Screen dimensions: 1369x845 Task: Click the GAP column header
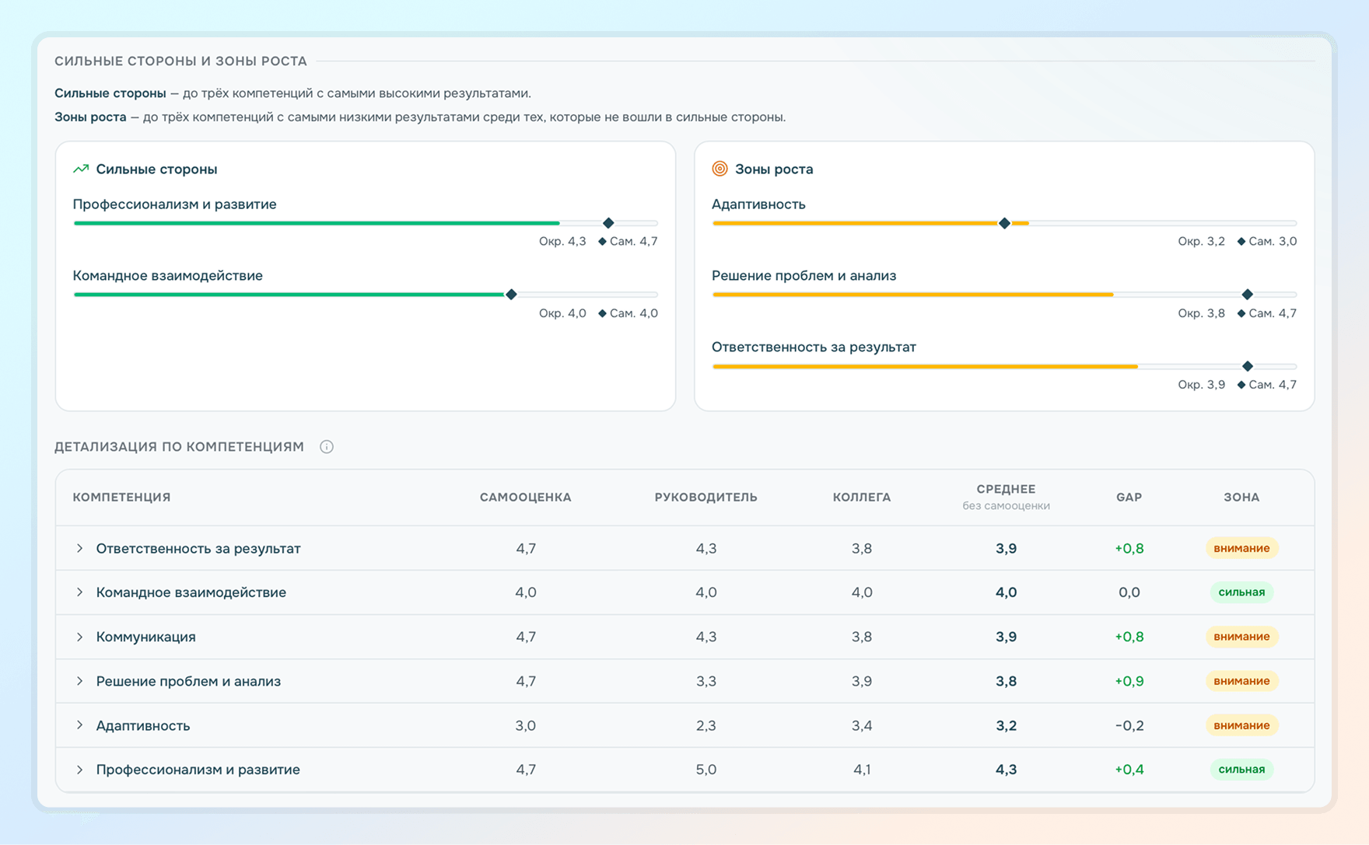pos(1129,497)
